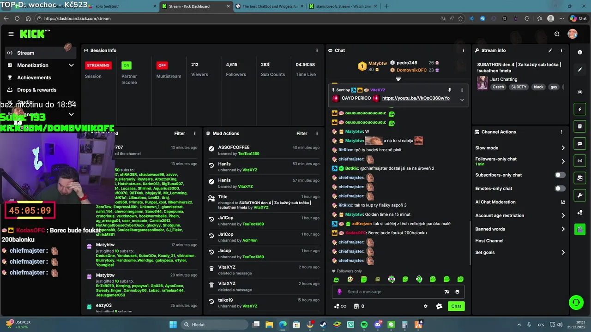Open Stream info panel three-dot menu
The height and width of the screenshot is (332, 591).
pos(561,50)
